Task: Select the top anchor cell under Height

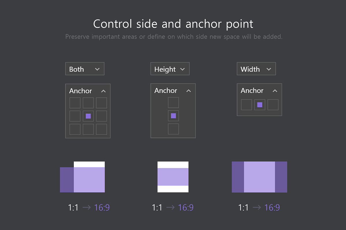Action: [x=173, y=102]
